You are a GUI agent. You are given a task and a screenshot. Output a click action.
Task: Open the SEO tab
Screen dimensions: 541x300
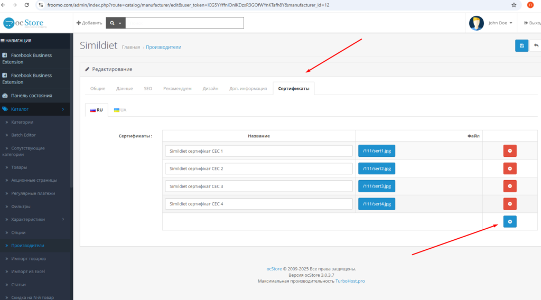[x=148, y=88]
